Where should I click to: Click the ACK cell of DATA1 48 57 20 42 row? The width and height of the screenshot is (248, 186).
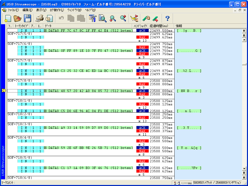[142, 91]
